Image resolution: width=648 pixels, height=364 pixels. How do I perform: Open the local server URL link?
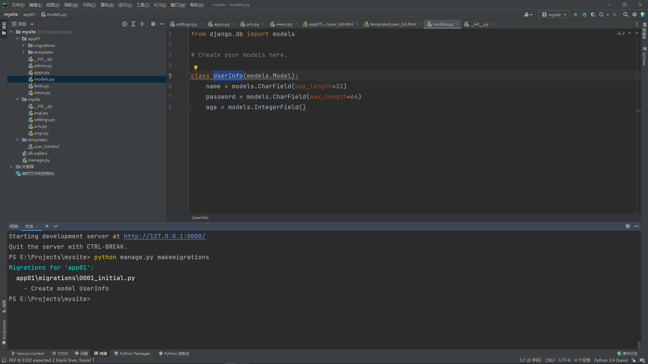click(164, 236)
